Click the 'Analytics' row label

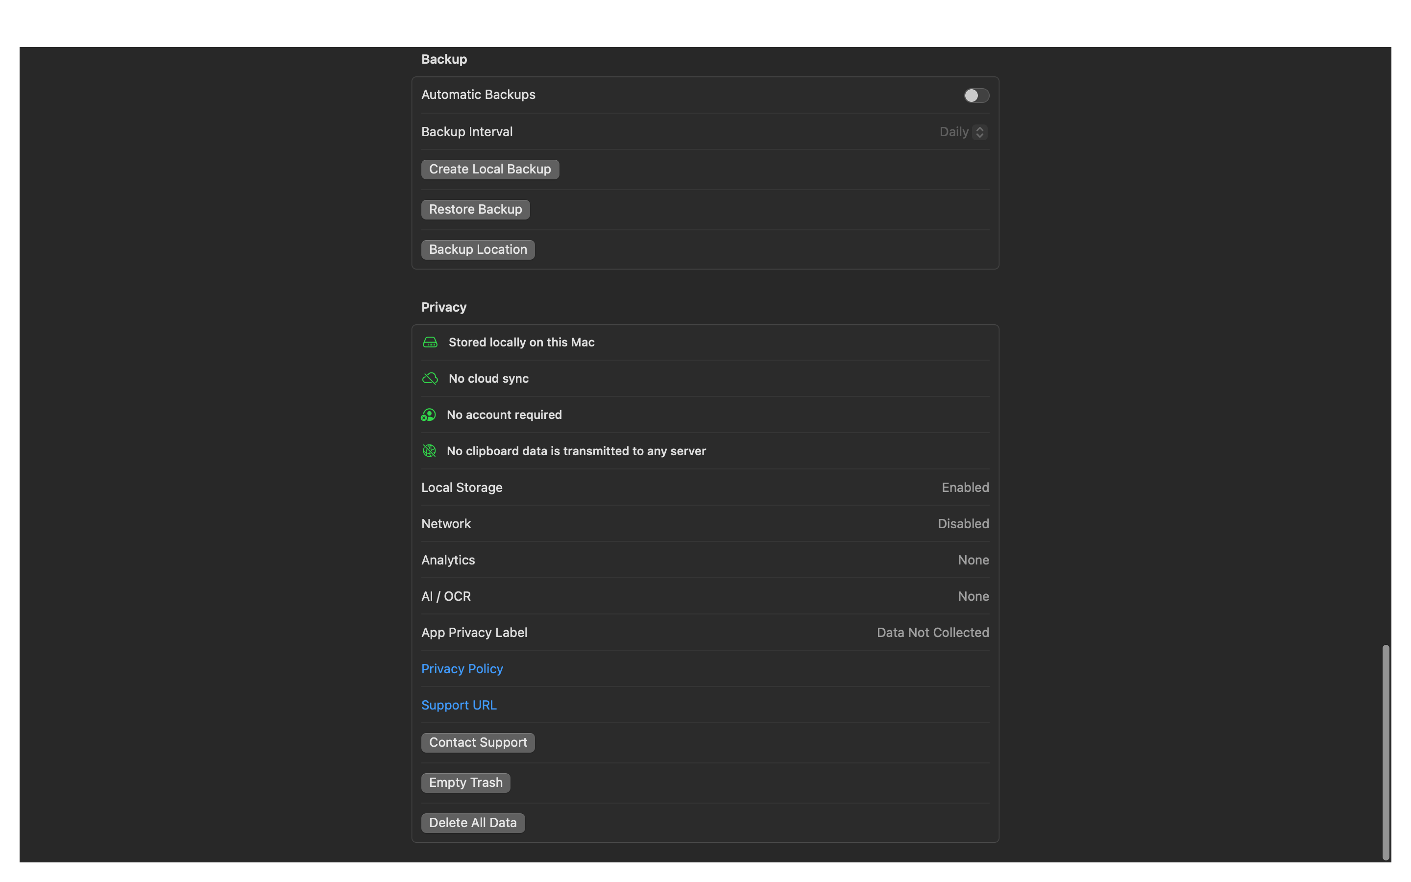[x=448, y=560]
